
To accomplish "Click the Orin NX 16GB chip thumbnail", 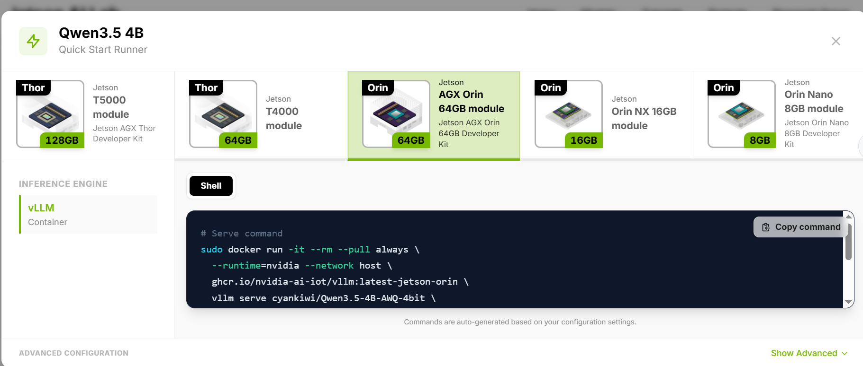I will (x=569, y=114).
